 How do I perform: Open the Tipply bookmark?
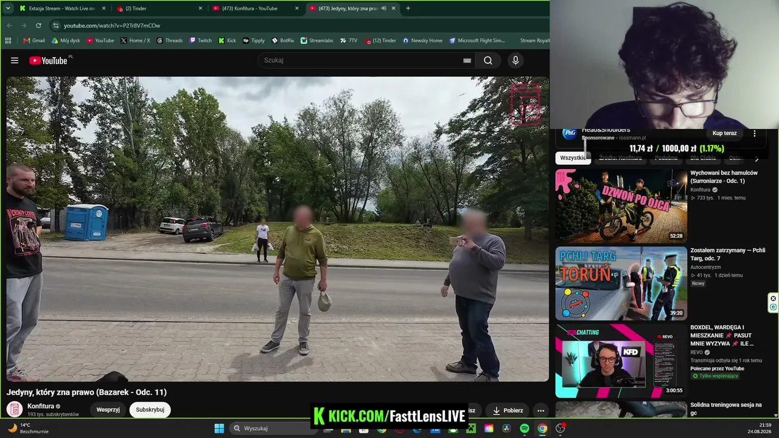254,41
